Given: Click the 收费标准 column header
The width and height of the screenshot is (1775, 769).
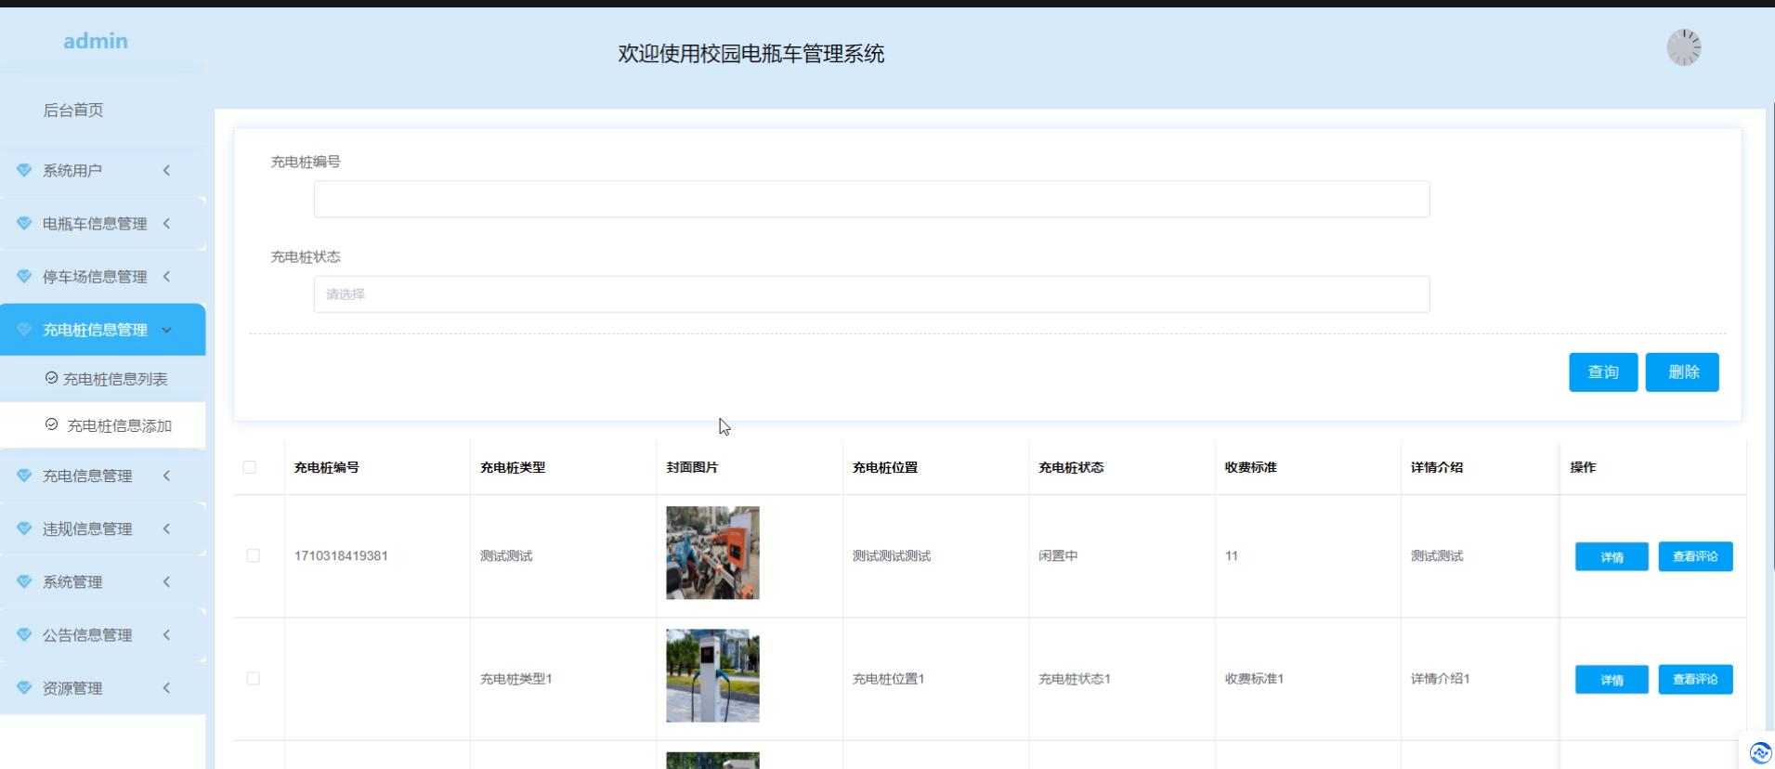Looking at the screenshot, I should pos(1250,467).
